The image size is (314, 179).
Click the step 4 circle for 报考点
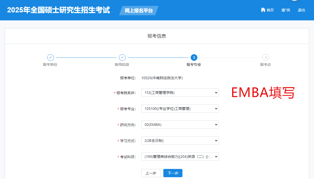coord(266,58)
